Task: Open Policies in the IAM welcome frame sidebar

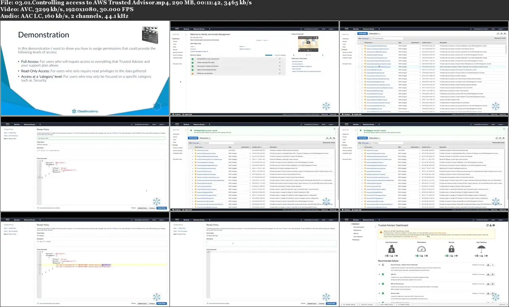Action: 175,49
